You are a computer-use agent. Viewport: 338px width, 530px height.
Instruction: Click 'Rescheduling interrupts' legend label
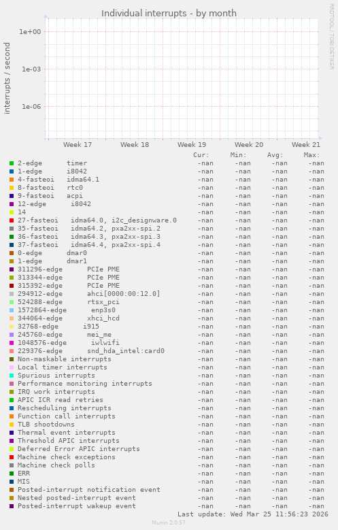point(65,408)
